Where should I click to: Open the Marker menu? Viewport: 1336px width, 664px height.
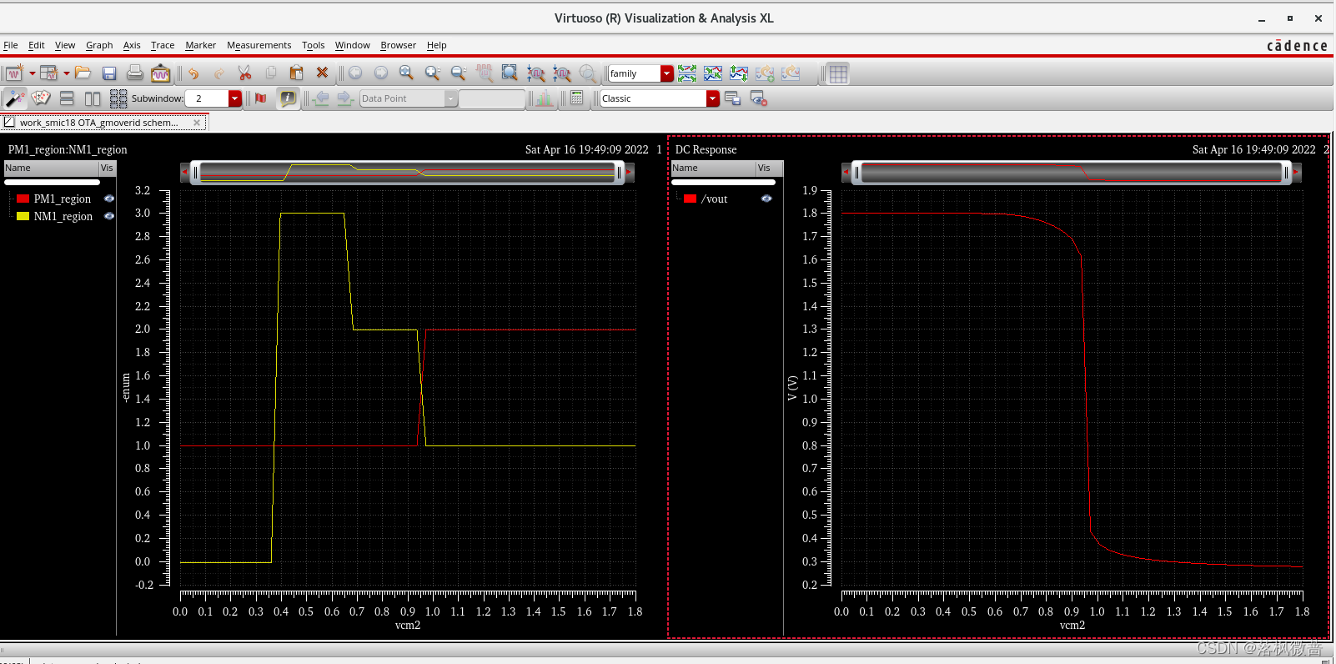[200, 45]
